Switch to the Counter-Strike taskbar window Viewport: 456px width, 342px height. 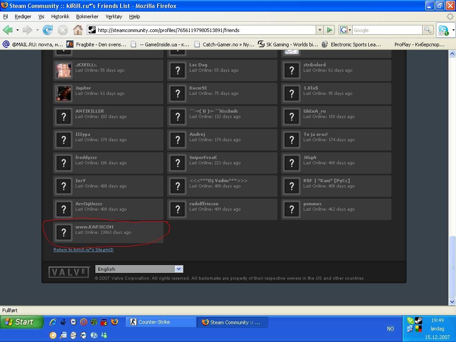161,322
